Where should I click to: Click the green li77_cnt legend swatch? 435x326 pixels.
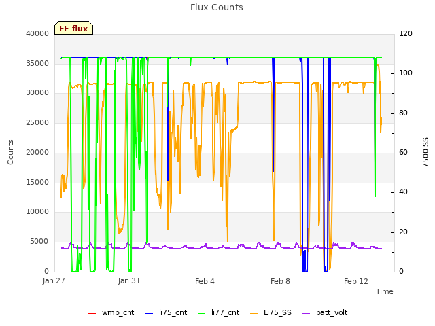point(201,314)
